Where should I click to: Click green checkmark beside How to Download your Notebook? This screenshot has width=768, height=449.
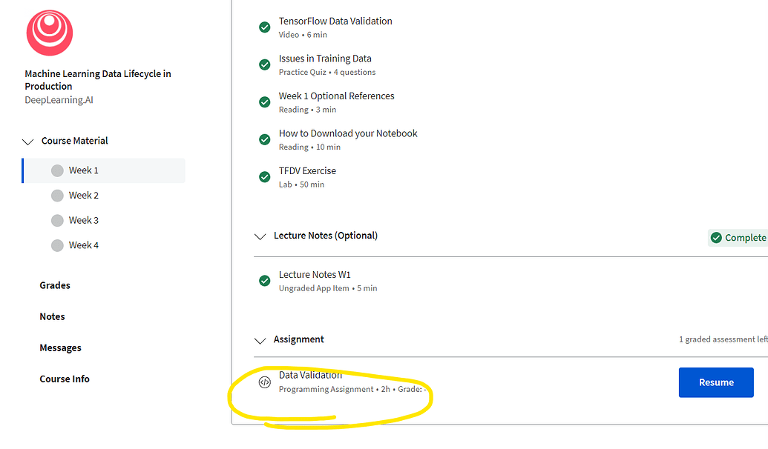pos(264,139)
